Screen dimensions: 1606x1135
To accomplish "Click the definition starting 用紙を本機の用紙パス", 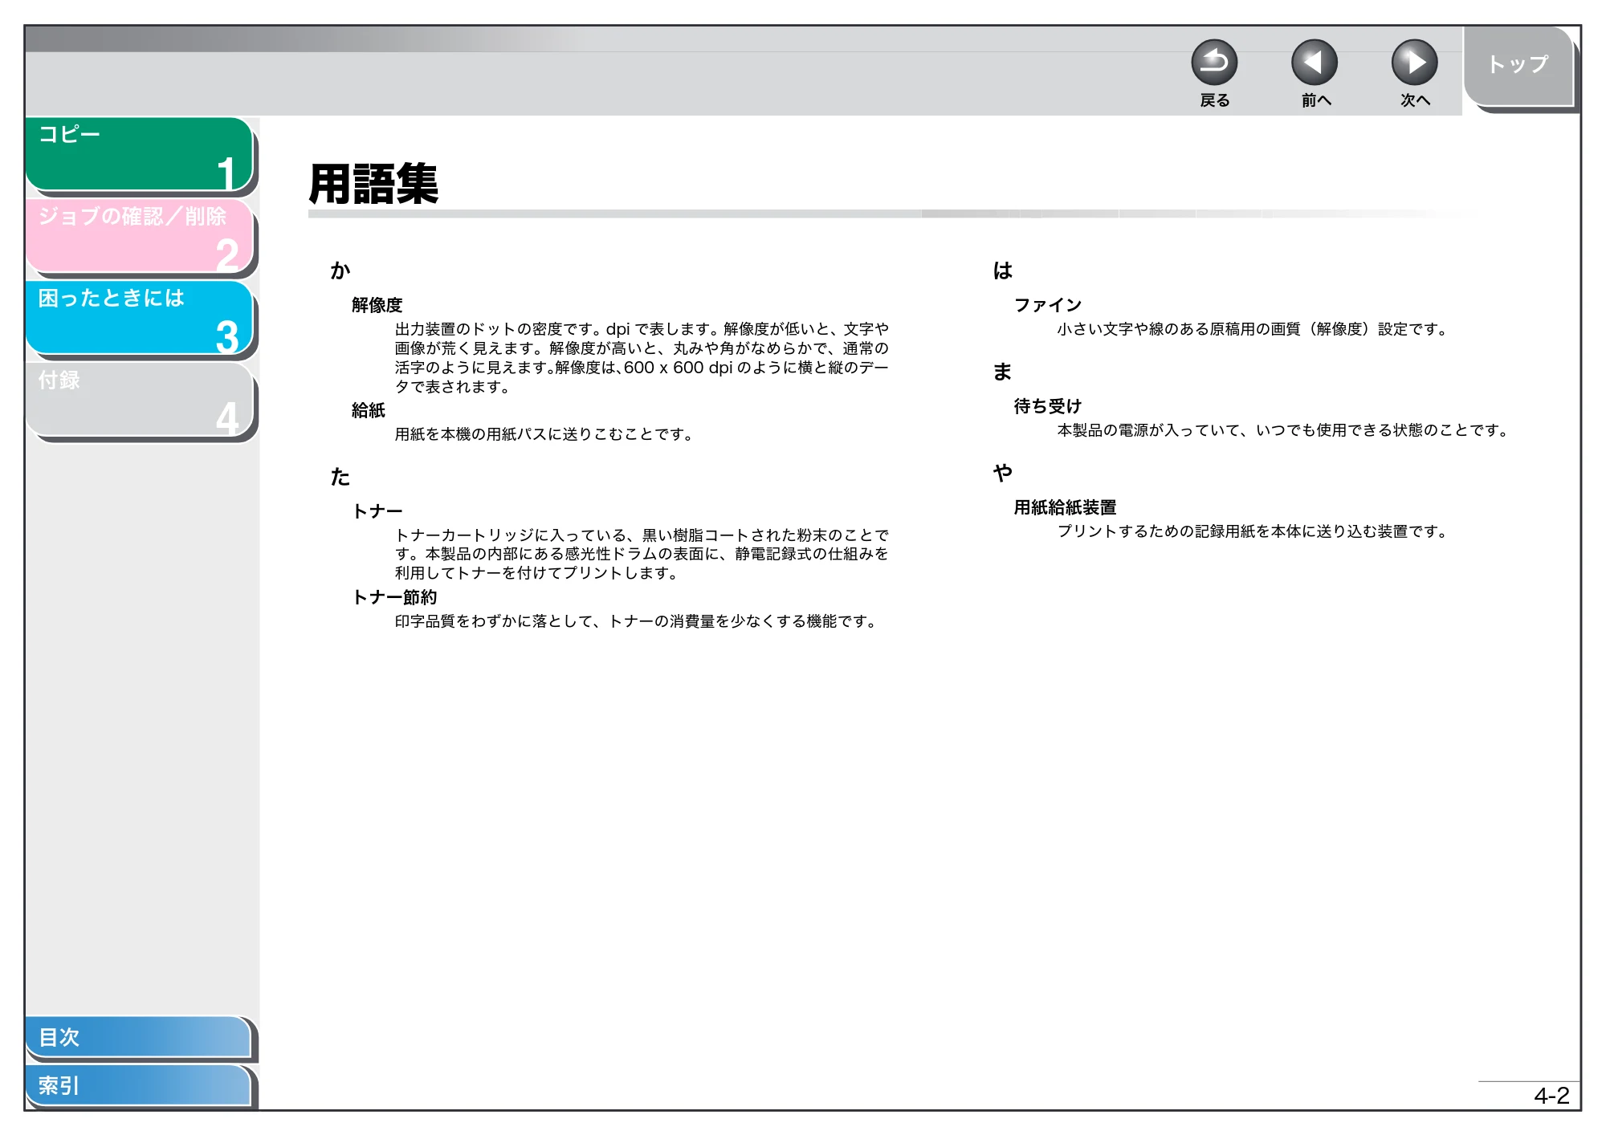I will coord(544,434).
